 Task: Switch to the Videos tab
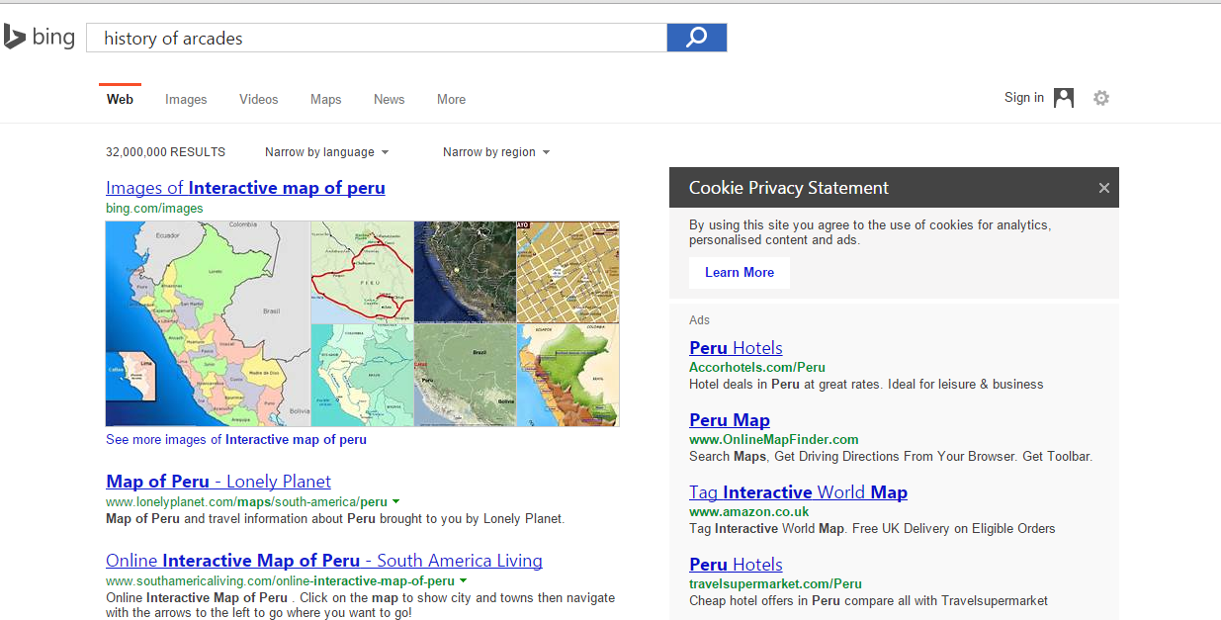point(258,99)
